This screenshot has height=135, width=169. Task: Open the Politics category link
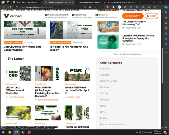tap(104, 118)
